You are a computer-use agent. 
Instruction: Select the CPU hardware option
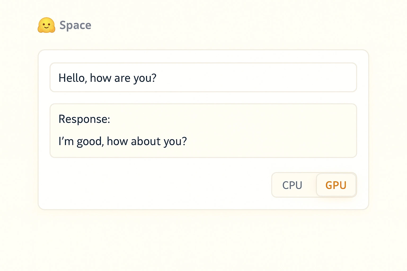pos(292,185)
